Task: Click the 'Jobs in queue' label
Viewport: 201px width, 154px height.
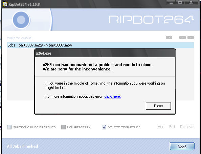Action: click(x=20, y=38)
